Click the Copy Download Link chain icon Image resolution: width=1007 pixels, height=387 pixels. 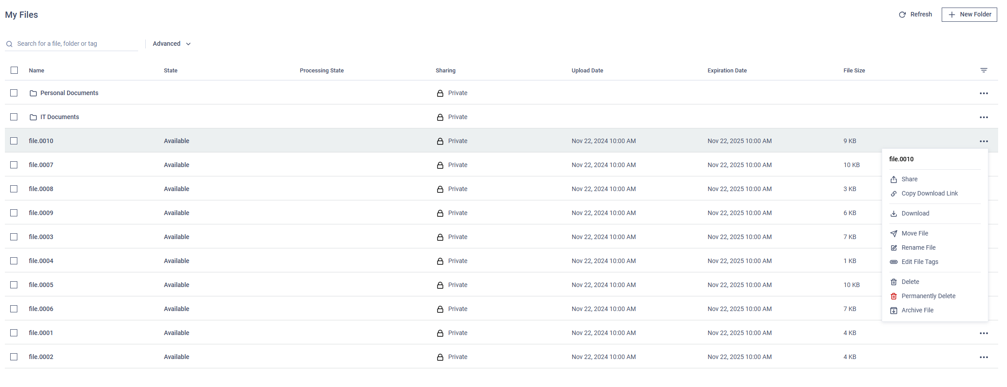click(x=894, y=194)
